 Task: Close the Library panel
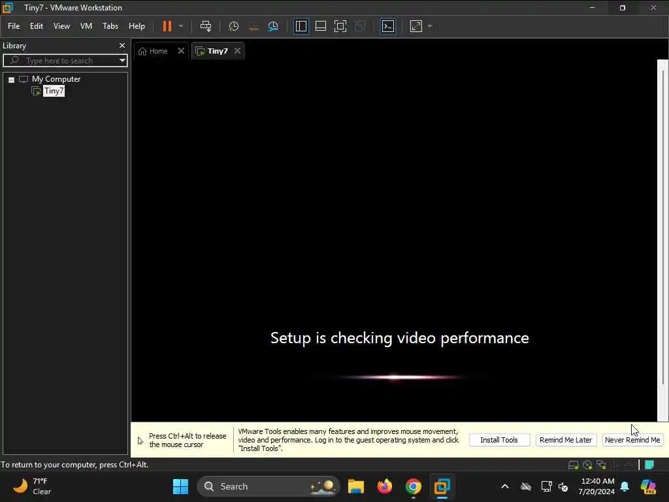(122, 45)
